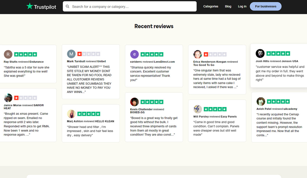The image size is (307, 178).
Task: Open the LensDirect.com company link
Action: (x=165, y=62)
